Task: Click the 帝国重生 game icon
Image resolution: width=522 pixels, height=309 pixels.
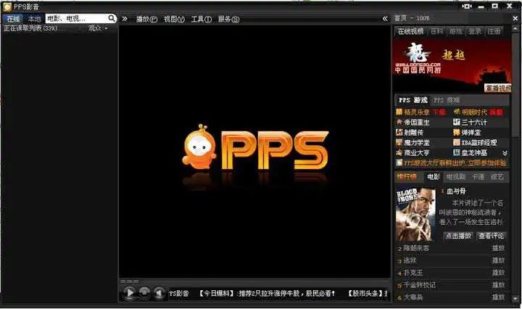Action: pyautogui.click(x=399, y=122)
